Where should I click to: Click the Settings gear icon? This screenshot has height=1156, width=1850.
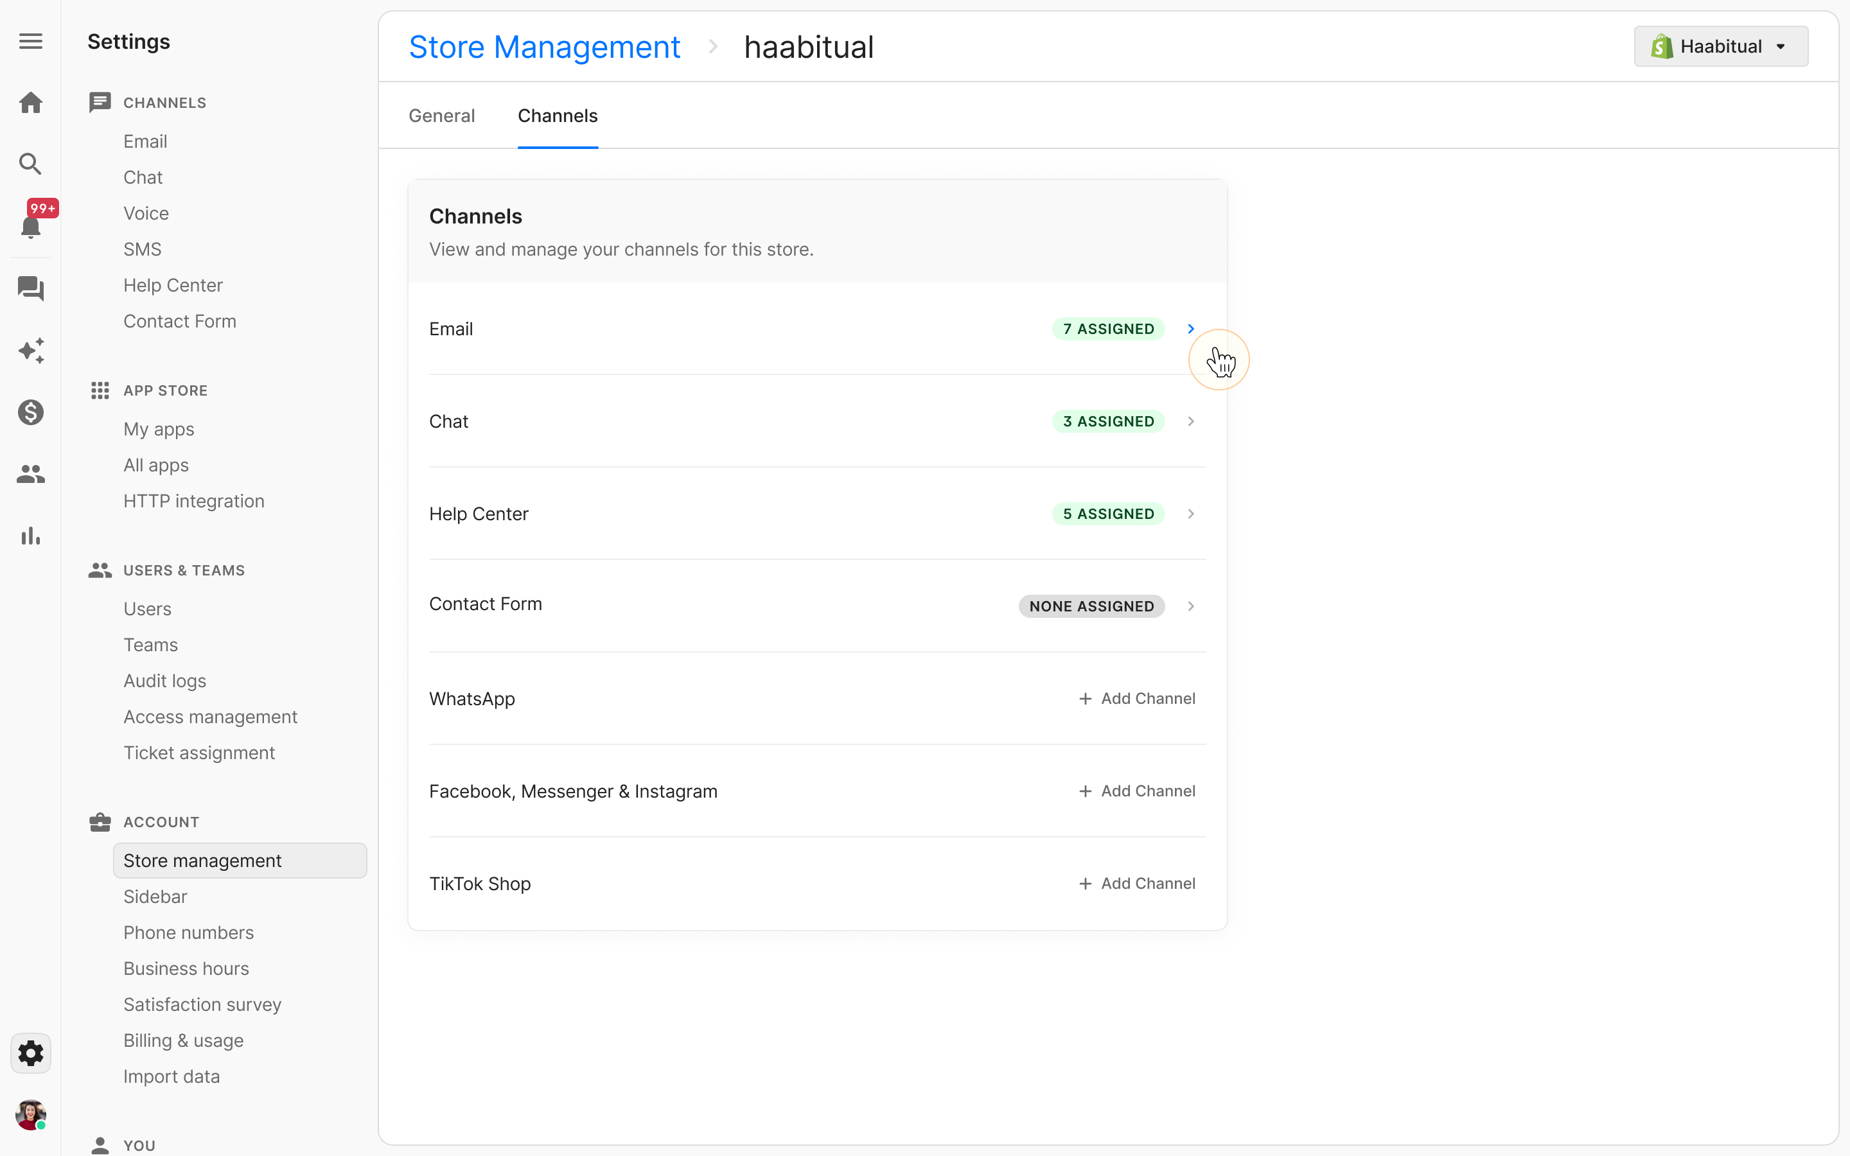(x=31, y=1053)
